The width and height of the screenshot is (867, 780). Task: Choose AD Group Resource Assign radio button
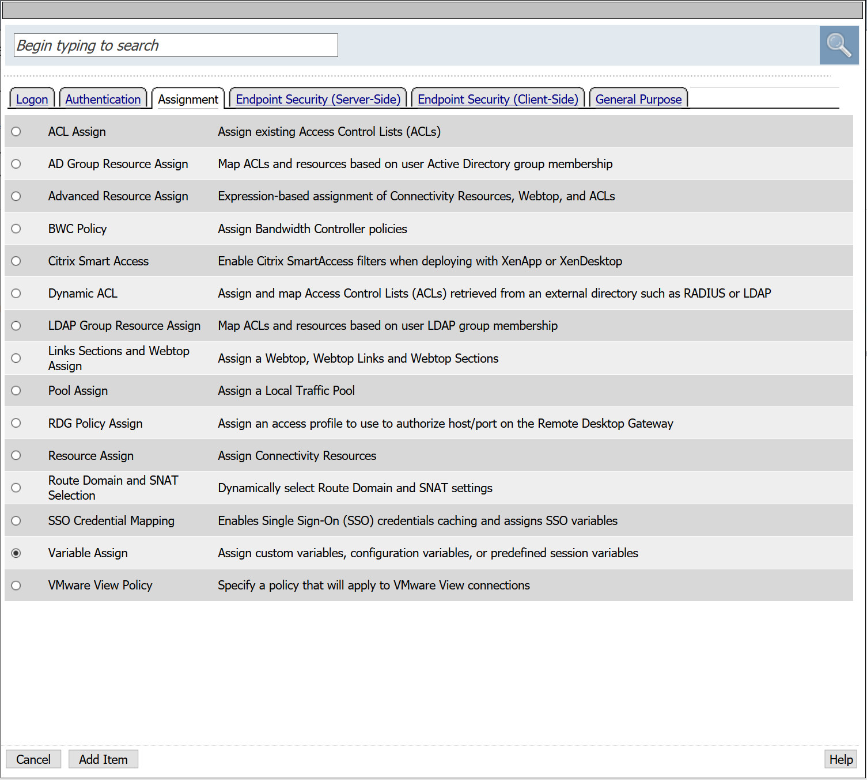click(x=16, y=164)
